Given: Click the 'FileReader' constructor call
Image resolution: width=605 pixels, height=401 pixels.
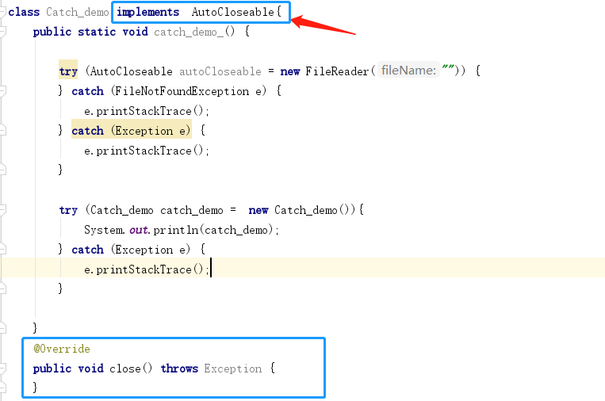Looking at the screenshot, I should pyautogui.click(x=337, y=71).
